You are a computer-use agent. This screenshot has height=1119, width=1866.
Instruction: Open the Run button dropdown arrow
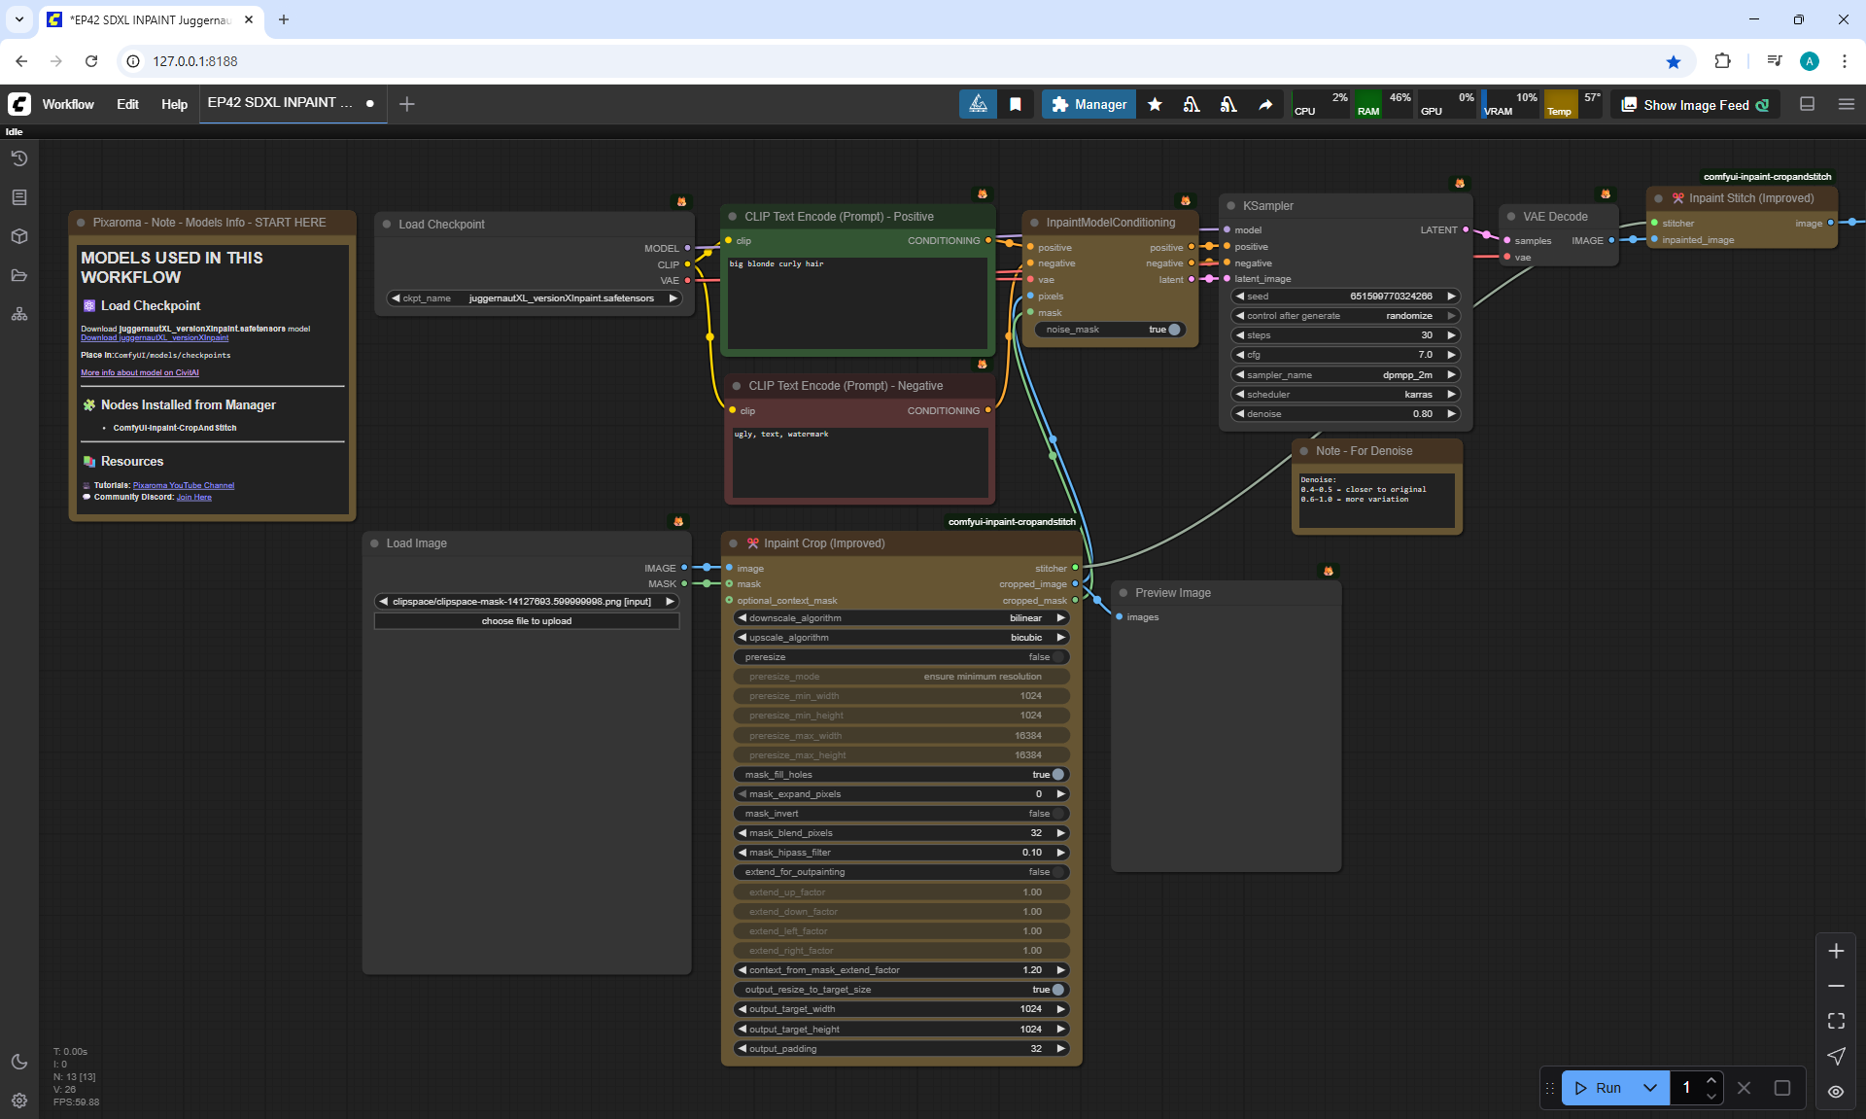[x=1649, y=1088]
